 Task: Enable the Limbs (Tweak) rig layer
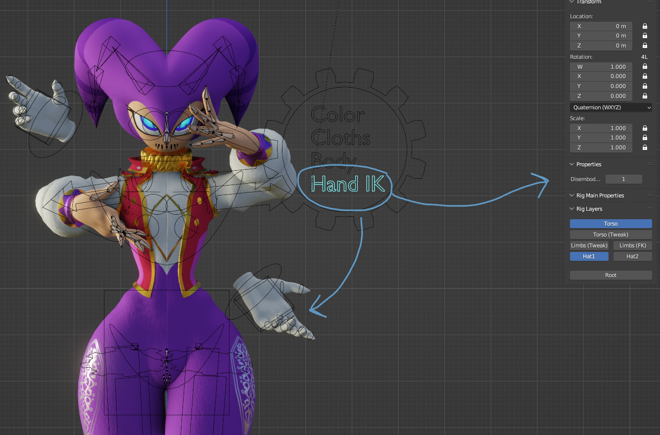[x=589, y=245]
